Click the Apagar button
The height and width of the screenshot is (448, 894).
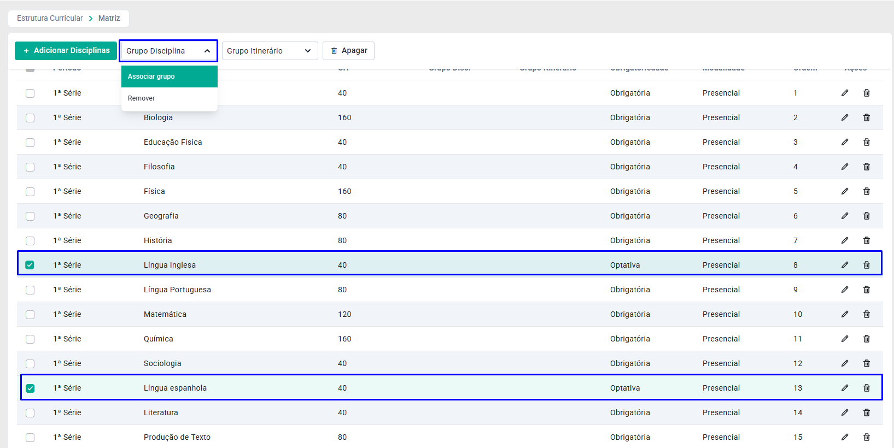point(348,51)
